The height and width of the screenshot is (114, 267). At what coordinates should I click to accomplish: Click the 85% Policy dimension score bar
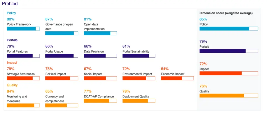pyautogui.click(x=229, y=28)
